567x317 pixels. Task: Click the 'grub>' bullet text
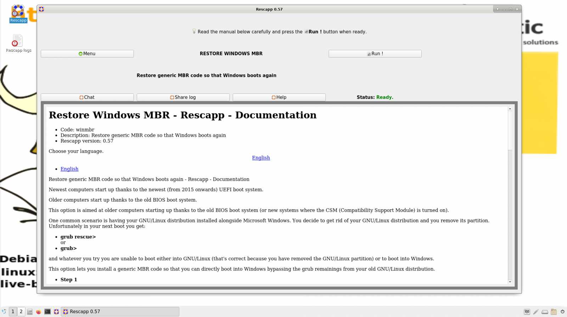[68, 248]
